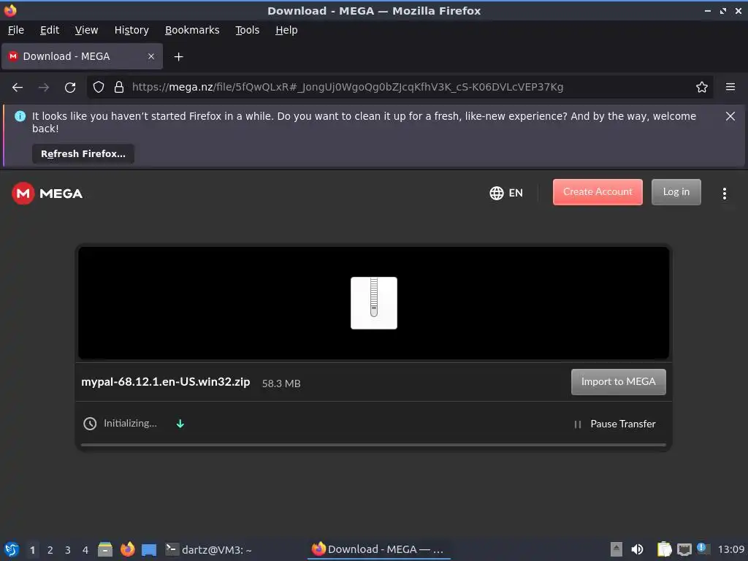
Task: Open the file manager taskbar icon
Action: [105, 549]
